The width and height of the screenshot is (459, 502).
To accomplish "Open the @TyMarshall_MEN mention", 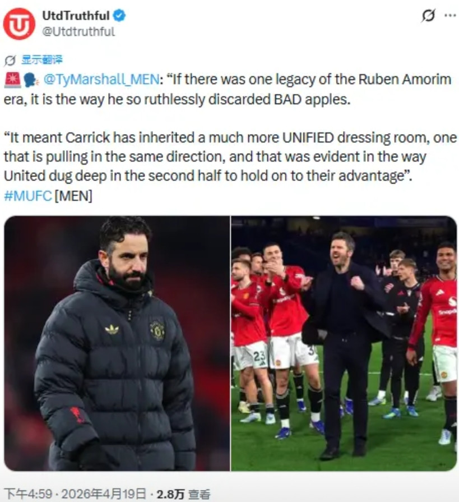I will click(101, 80).
